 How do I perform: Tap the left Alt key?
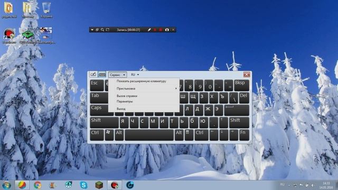point(119,135)
